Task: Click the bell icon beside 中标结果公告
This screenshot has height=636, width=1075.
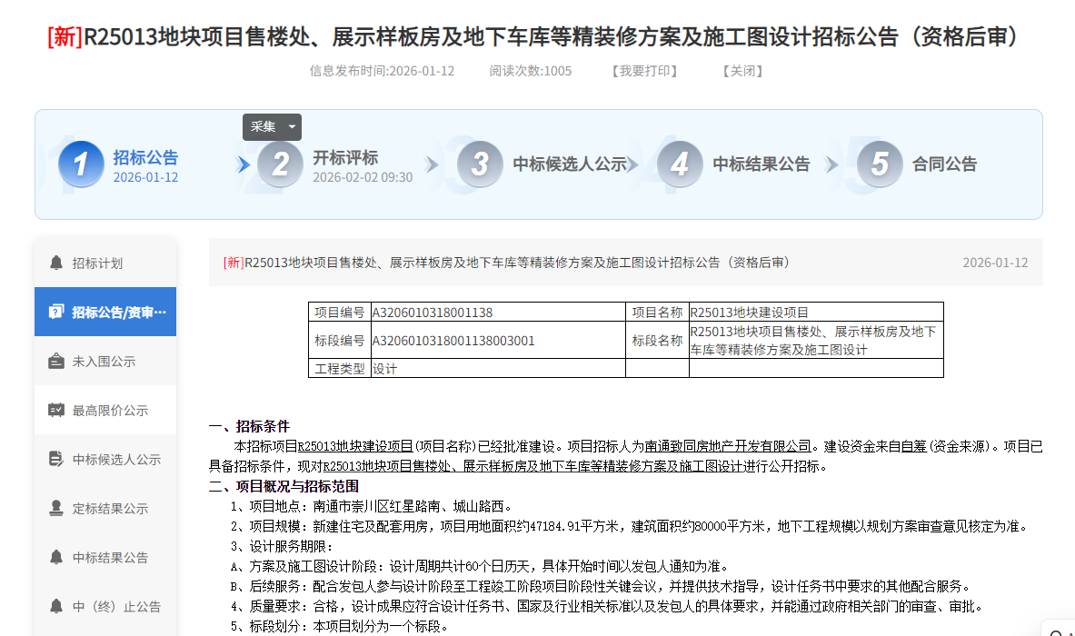Action: (x=56, y=557)
